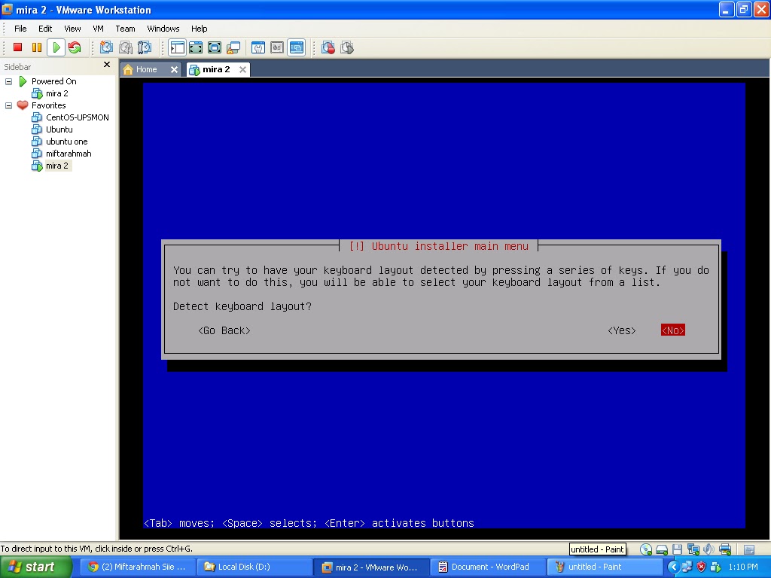Reset the virtual machine using the reset icon
Viewport: 771px width, 578px height.
pyautogui.click(x=75, y=47)
